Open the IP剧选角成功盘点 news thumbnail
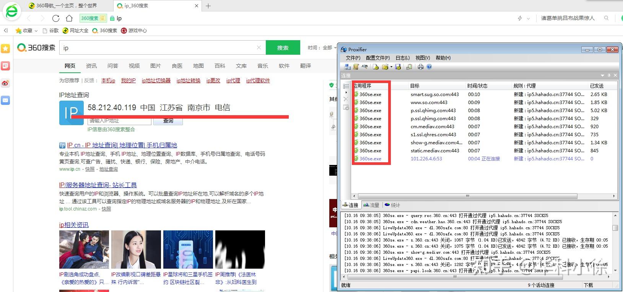623x292 pixels. 84,250
